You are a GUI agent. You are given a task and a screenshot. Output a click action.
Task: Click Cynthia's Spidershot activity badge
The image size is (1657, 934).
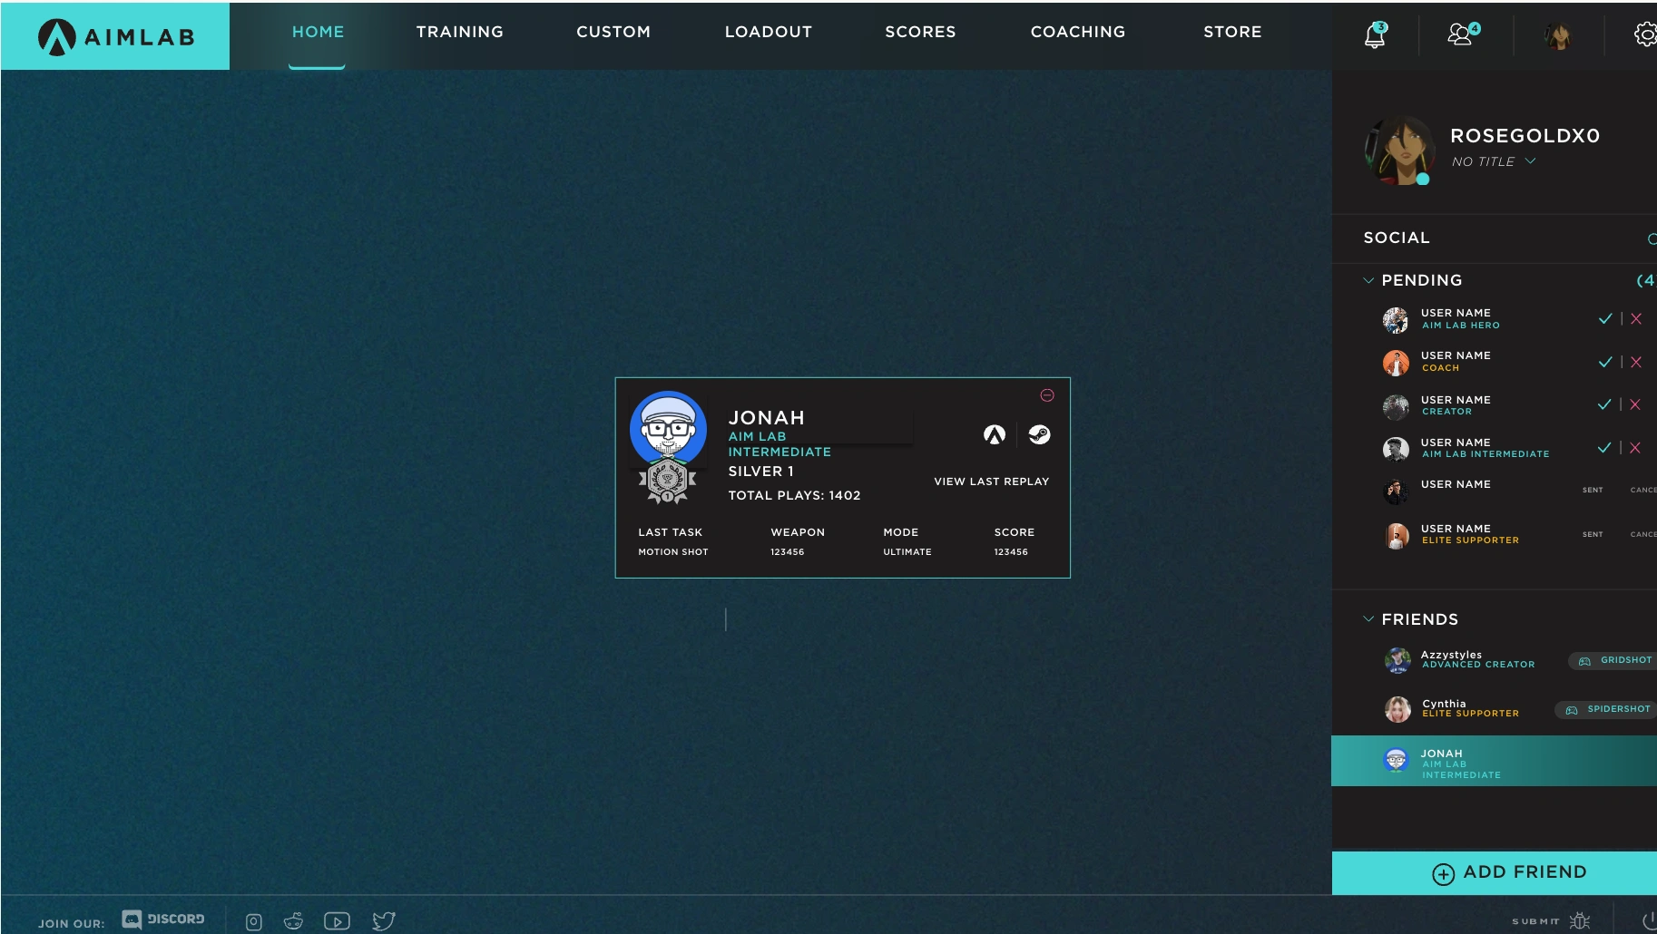pos(1607,709)
